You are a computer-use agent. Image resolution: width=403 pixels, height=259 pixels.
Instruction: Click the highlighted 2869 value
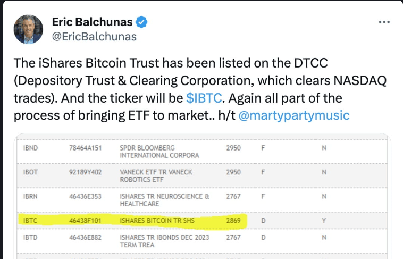233,219
